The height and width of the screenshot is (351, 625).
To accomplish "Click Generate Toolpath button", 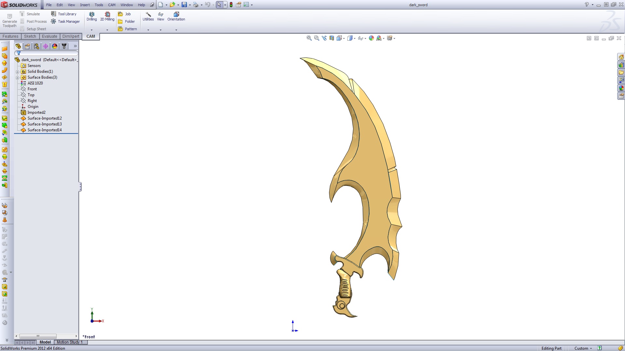I will (x=9, y=20).
